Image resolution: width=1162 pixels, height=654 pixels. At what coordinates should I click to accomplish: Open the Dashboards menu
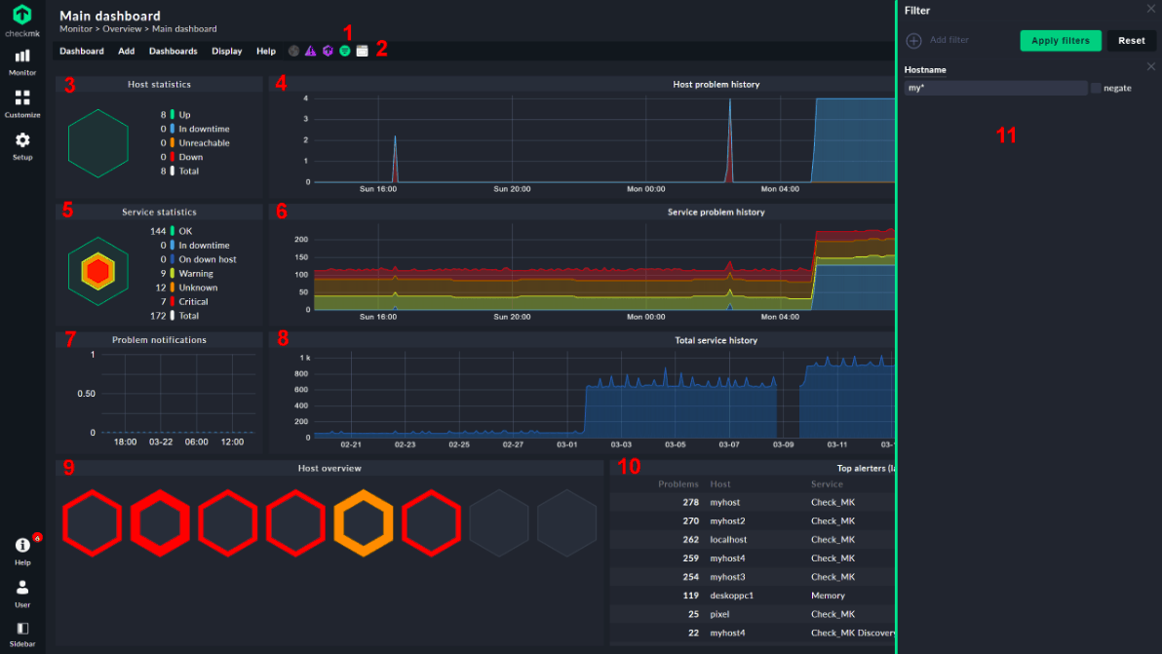(174, 51)
